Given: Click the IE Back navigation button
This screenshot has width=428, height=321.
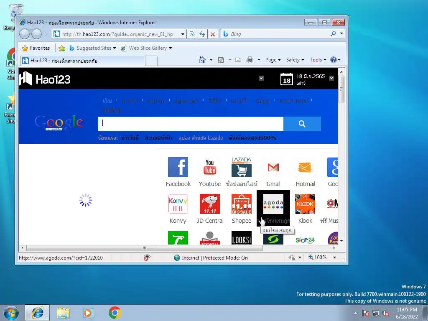Looking at the screenshot, I should (x=25, y=34).
